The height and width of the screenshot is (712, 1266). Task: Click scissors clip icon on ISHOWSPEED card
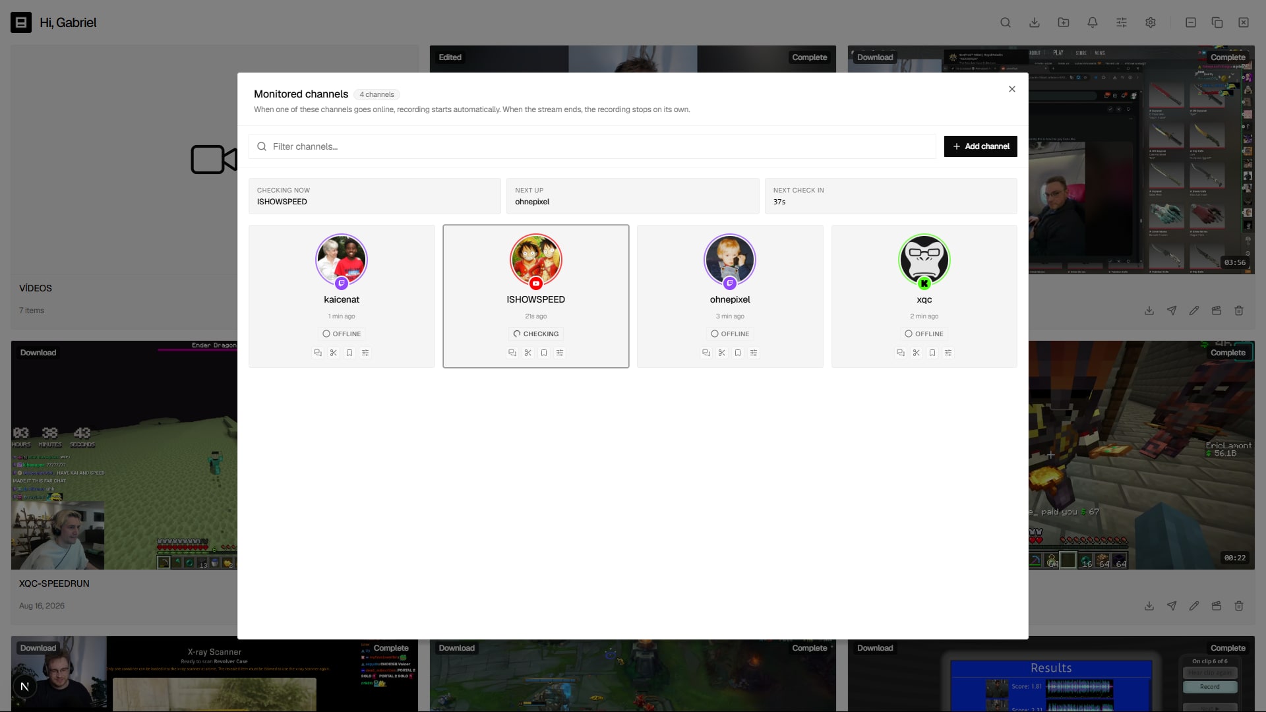click(x=528, y=353)
